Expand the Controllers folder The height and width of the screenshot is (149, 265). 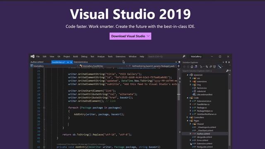[187, 118]
